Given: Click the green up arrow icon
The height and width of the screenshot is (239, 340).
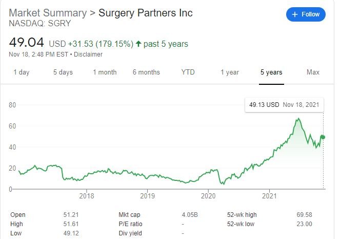Looking at the screenshot, I should pyautogui.click(x=138, y=44).
